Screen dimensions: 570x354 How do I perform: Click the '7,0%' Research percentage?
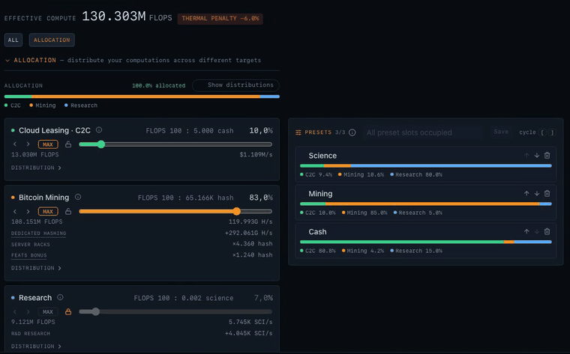(263, 298)
